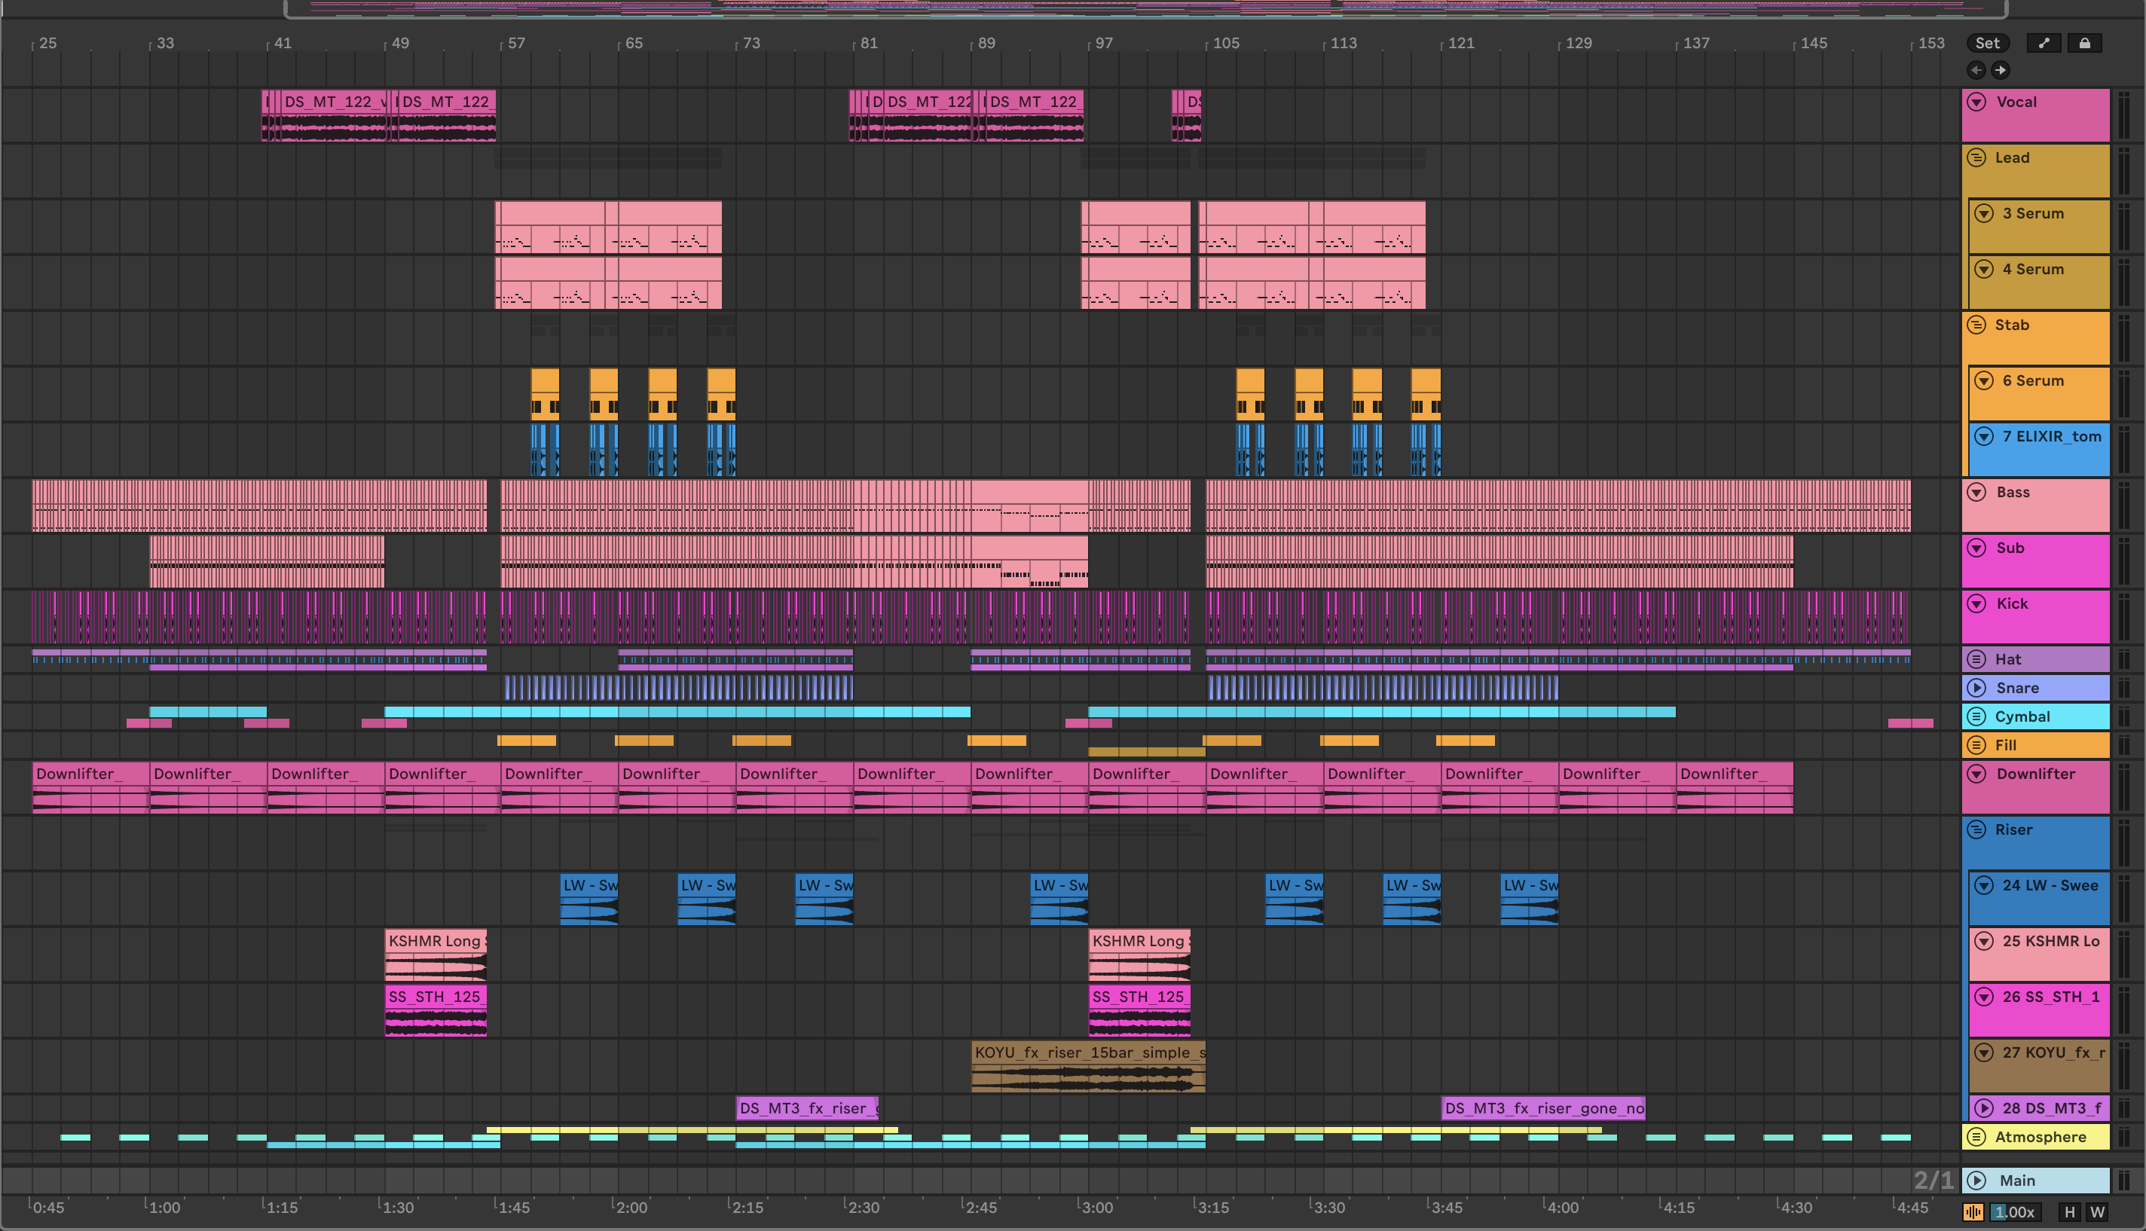
Task: Fold the Riser group track
Action: [1976, 830]
